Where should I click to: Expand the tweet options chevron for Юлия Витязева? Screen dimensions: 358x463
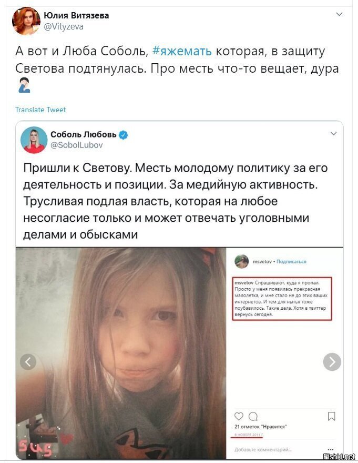pos(339,14)
